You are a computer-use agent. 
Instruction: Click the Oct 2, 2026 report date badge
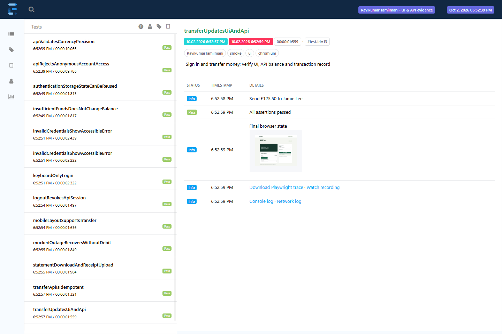click(470, 10)
